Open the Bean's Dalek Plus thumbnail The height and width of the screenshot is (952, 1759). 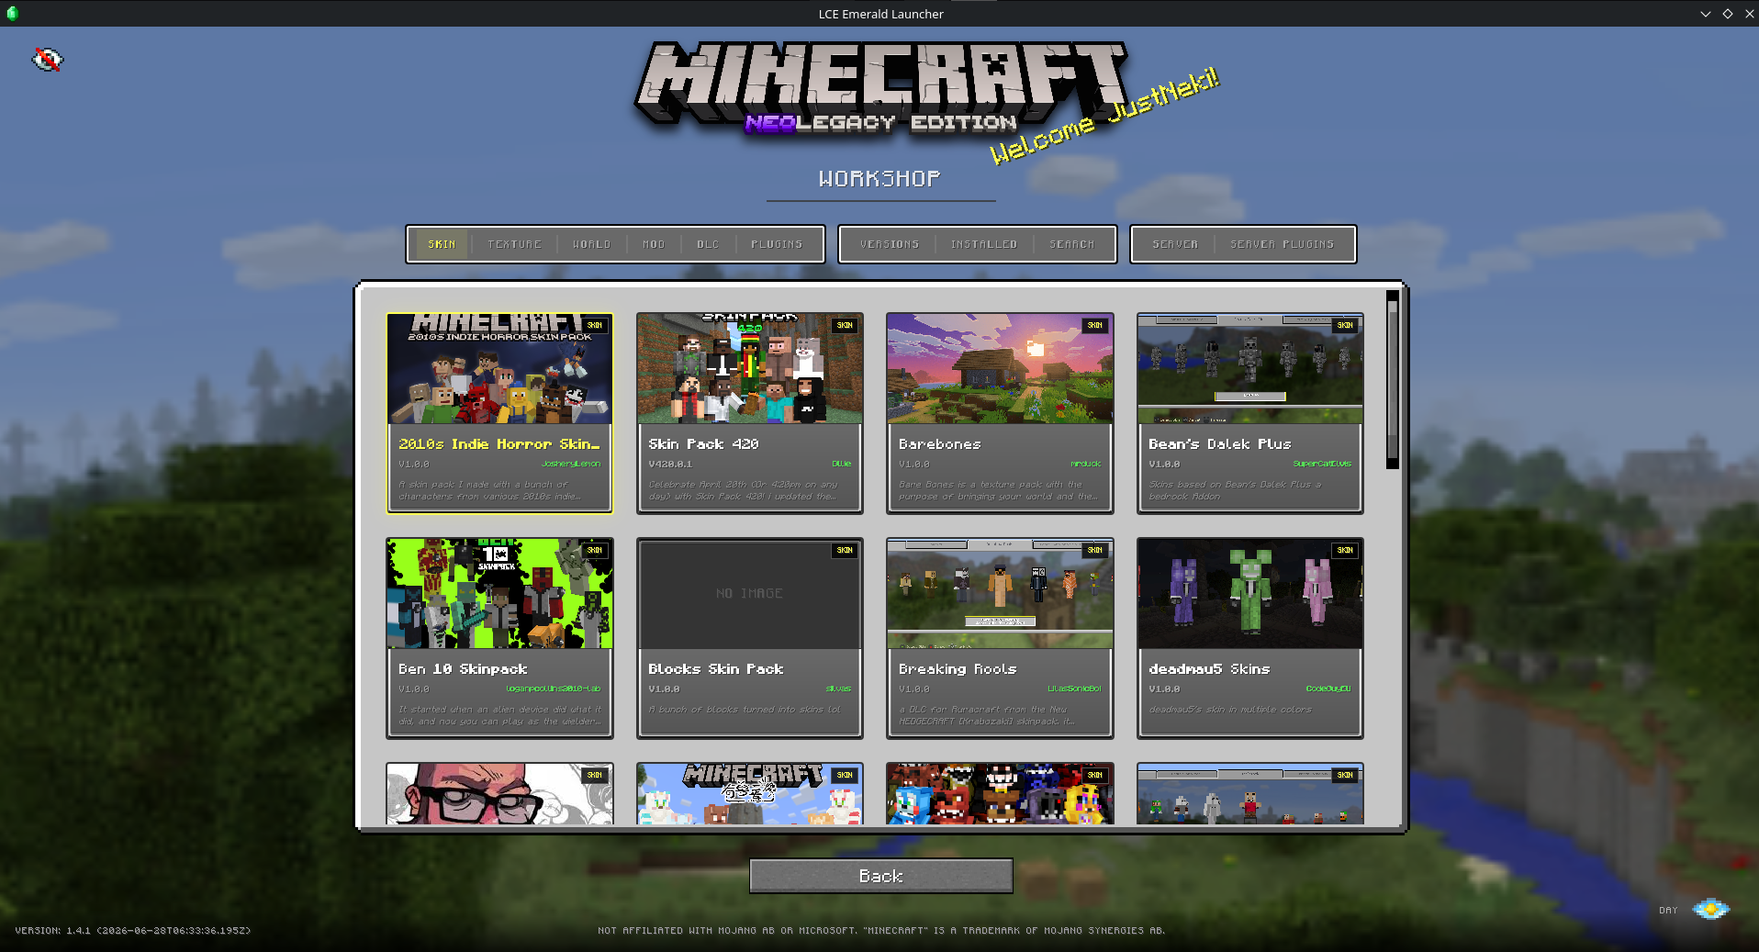(1250, 369)
